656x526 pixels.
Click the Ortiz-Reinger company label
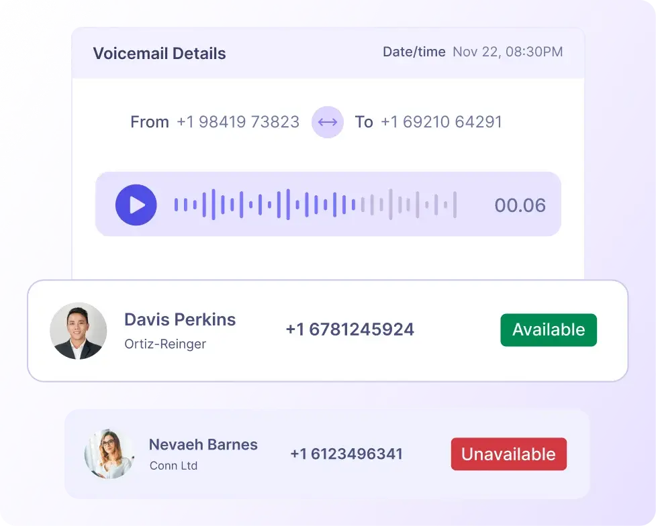tap(165, 344)
